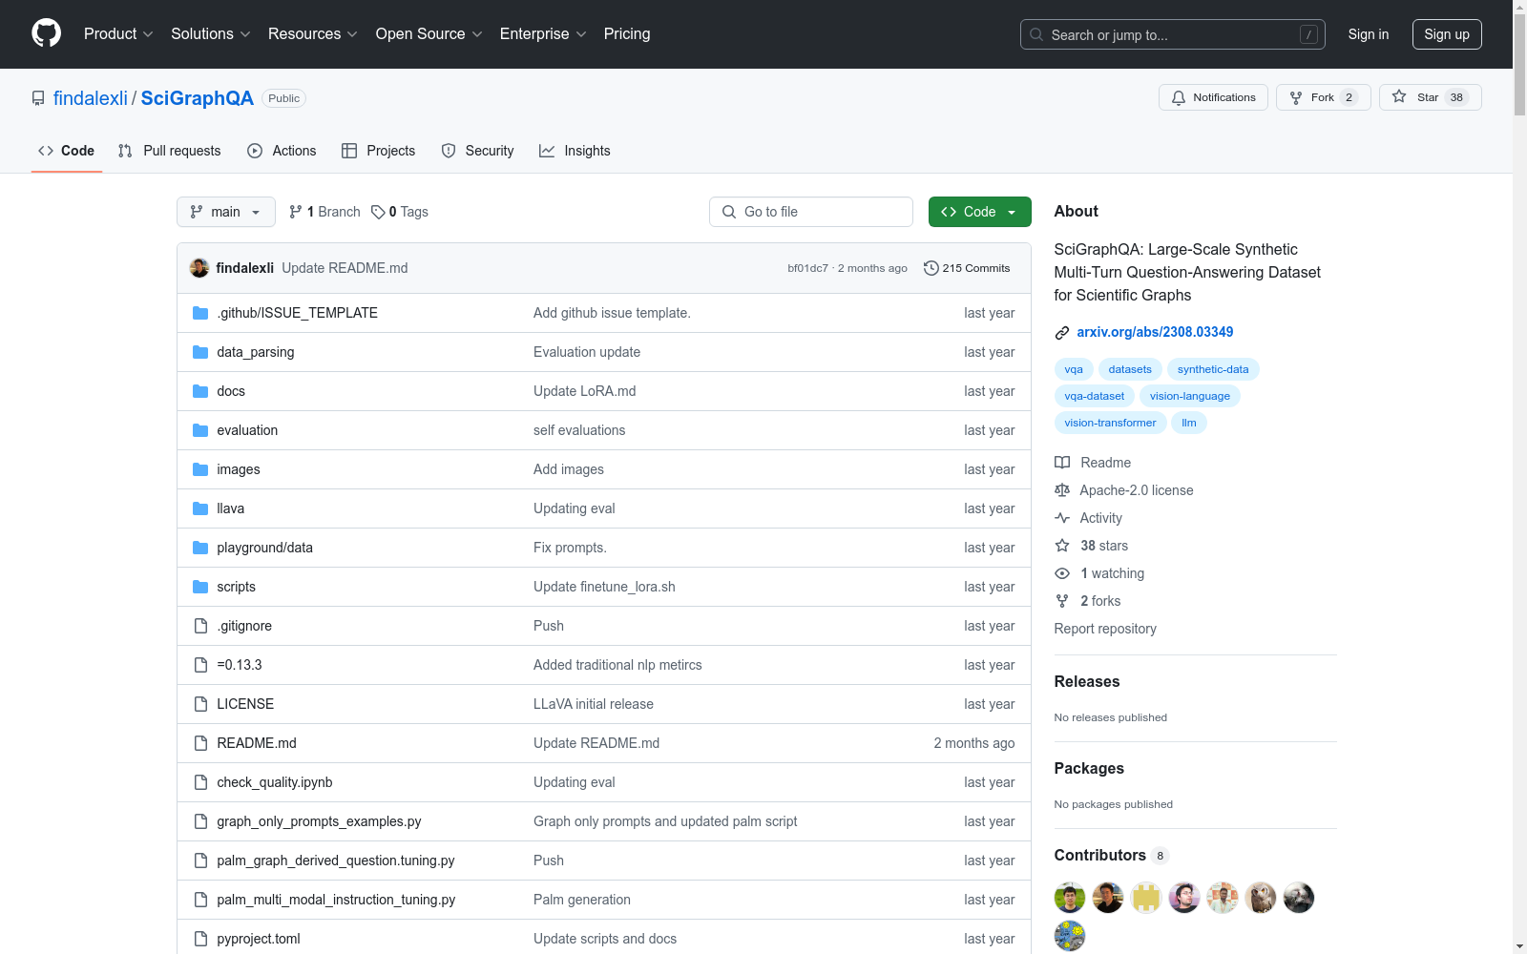Open the README.md file
The height and width of the screenshot is (954, 1527).
pyautogui.click(x=257, y=743)
